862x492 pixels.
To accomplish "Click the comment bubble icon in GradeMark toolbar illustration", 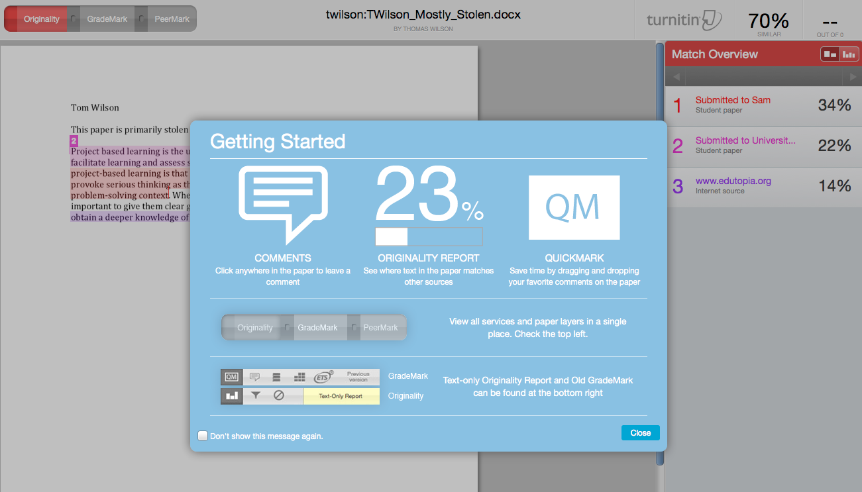I will pyautogui.click(x=254, y=377).
